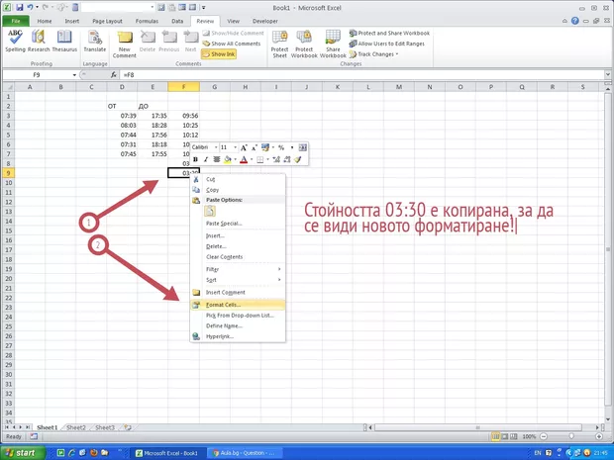The width and height of the screenshot is (614, 460).
Task: Toggle the Show Ink button
Action: point(224,54)
